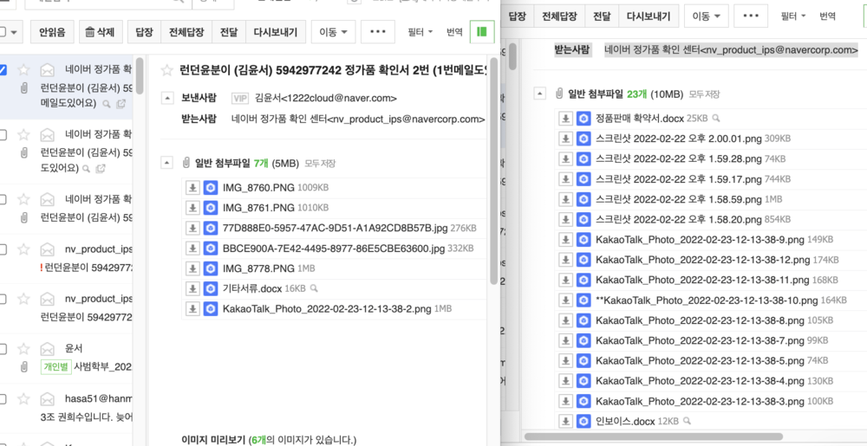The image size is (867, 446).
Task: Download the IMG_8760.PNG attachment
Action: point(192,186)
